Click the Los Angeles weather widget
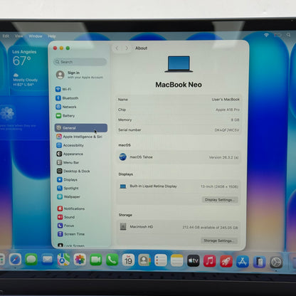The image size is (296, 296). (x=28, y=69)
